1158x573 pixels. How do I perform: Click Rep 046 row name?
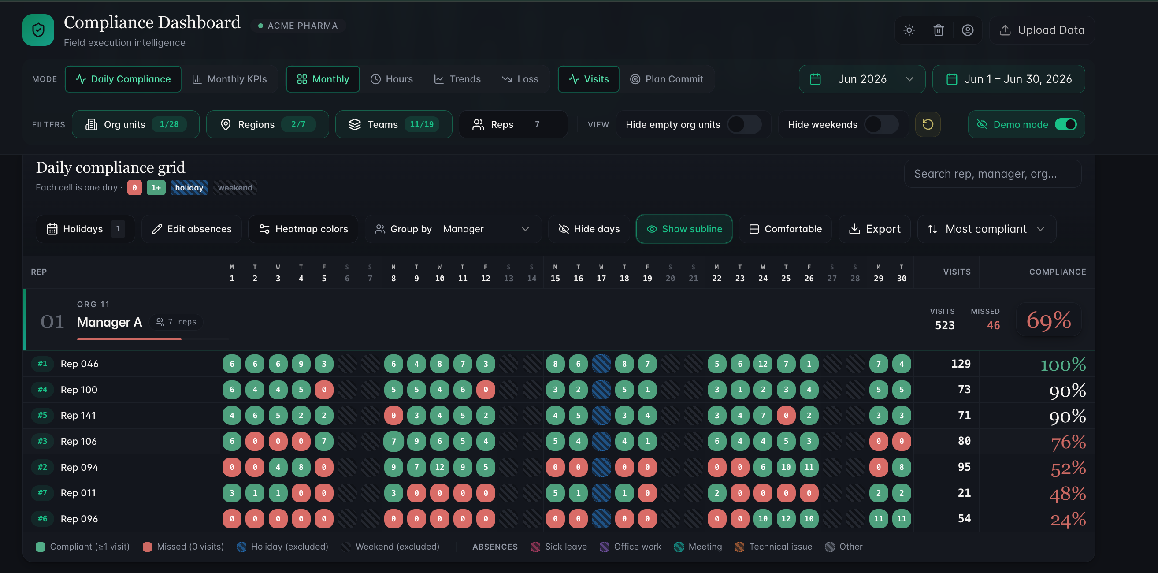80,364
